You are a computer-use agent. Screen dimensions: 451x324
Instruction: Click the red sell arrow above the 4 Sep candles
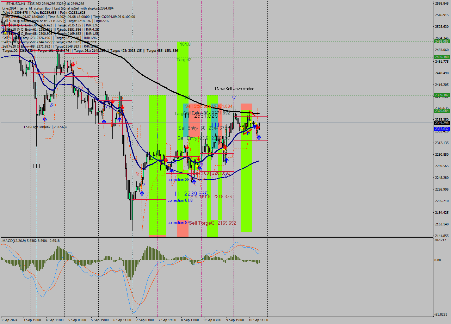tap(73, 64)
